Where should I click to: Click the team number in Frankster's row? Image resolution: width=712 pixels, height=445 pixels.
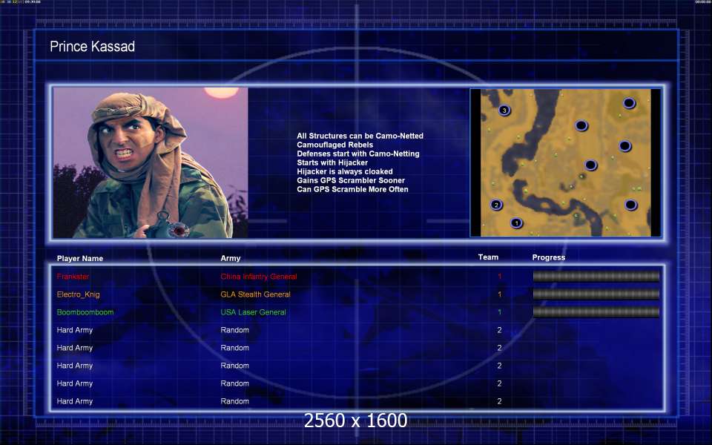(x=499, y=277)
